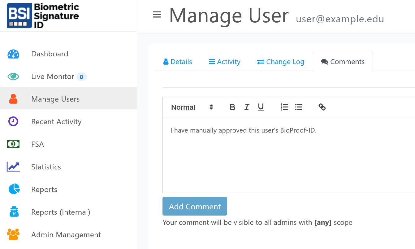Click the Add Comment button
Image resolution: width=415 pixels, height=249 pixels.
[x=195, y=206]
